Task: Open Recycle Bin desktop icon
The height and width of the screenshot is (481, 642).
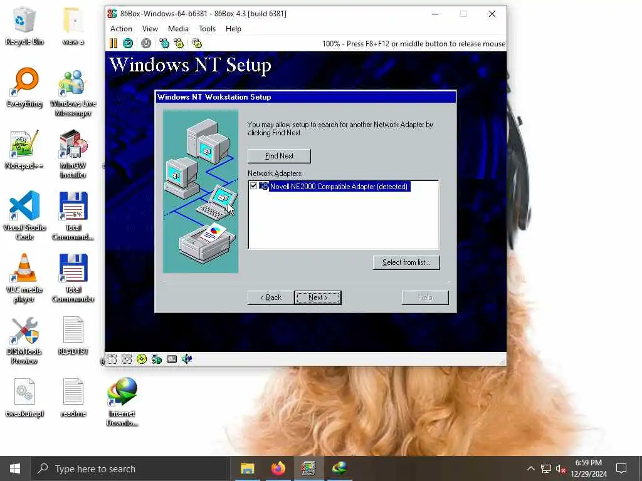Action: [24, 26]
